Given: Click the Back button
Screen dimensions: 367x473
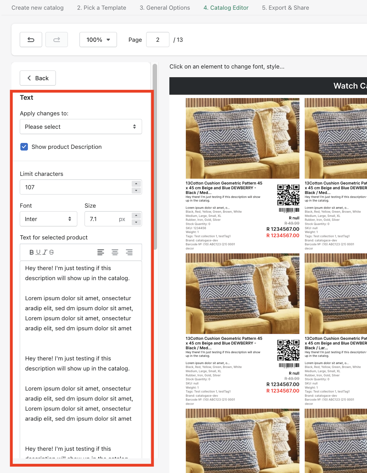Looking at the screenshot, I should pyautogui.click(x=38, y=78).
